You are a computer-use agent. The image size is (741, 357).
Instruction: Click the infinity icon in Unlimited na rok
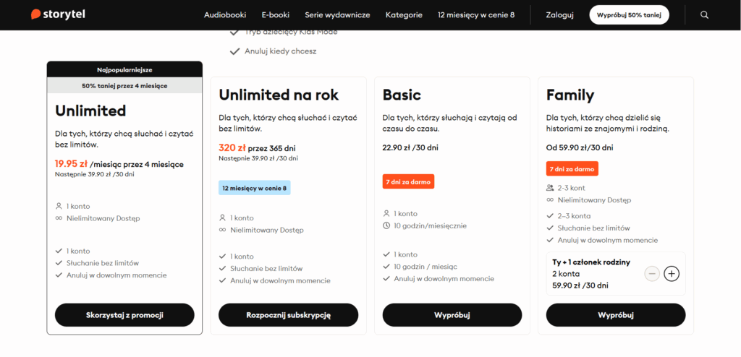[x=223, y=230]
